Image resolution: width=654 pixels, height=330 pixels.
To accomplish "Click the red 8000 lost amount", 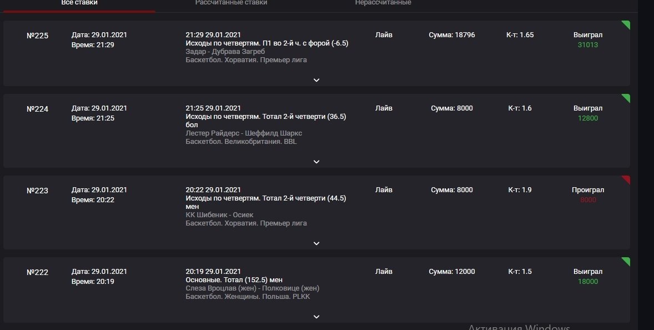I will click(588, 200).
